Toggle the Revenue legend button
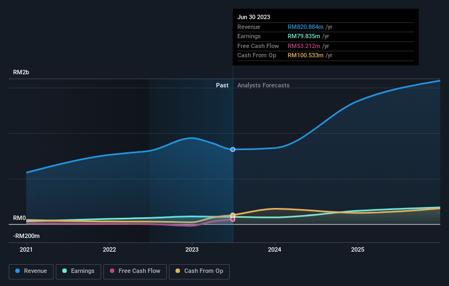 point(31,271)
